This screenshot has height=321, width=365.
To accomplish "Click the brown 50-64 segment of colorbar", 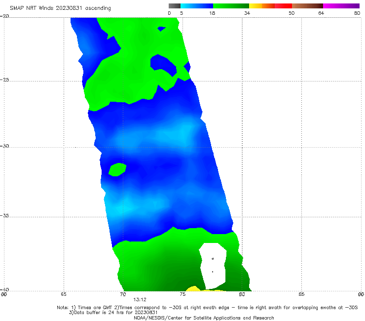I will [x=307, y=6].
